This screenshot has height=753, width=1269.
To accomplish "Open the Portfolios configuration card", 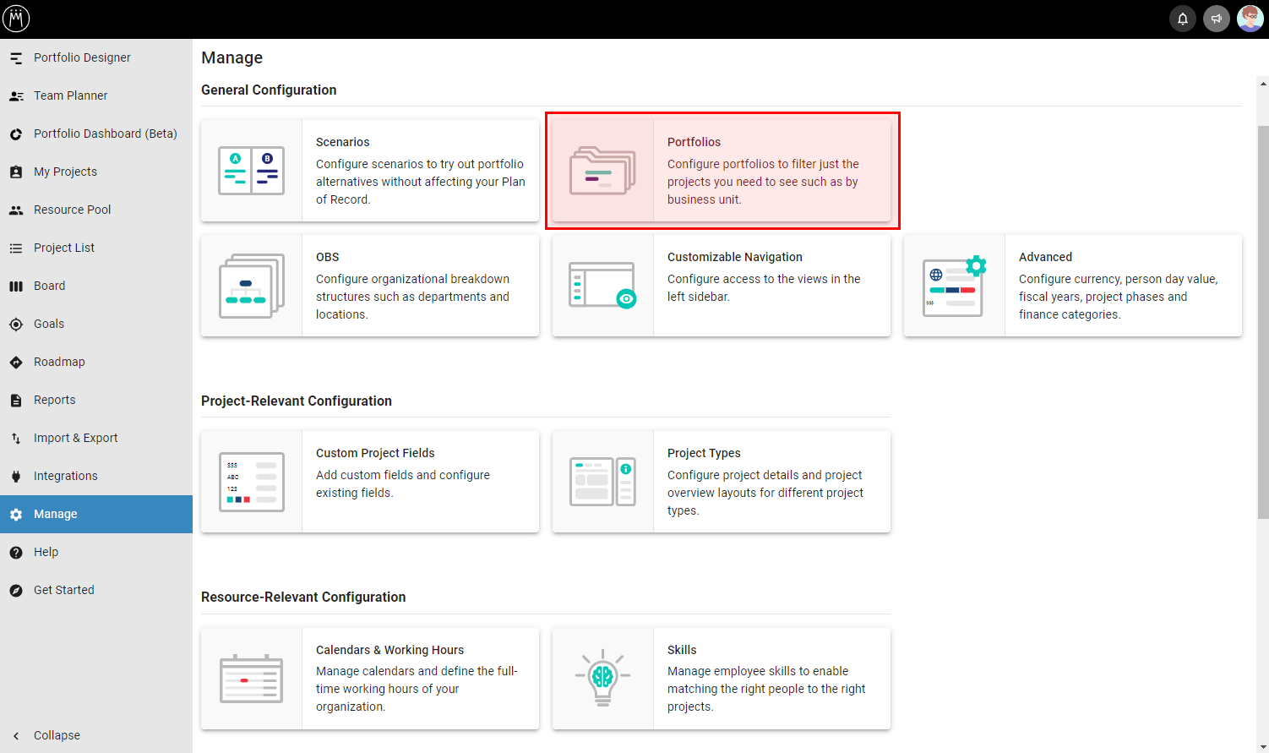I will pos(722,169).
